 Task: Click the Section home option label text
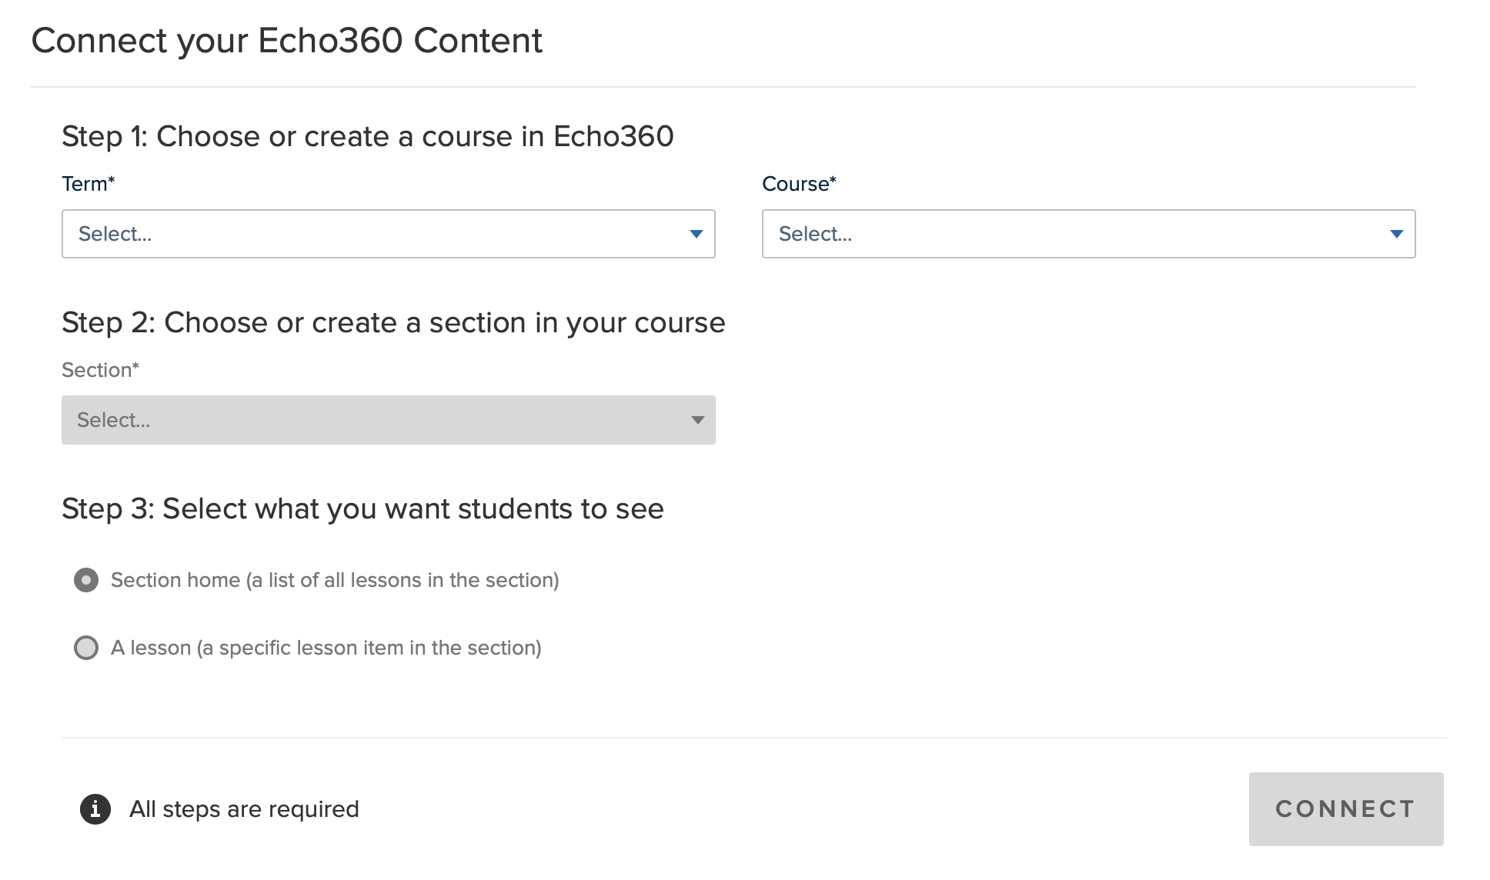(x=335, y=580)
